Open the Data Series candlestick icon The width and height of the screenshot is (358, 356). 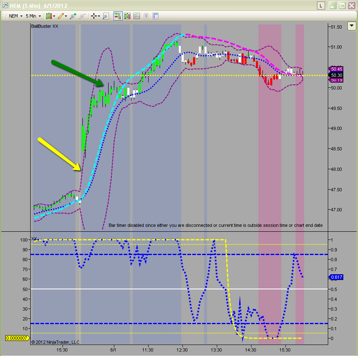tap(127, 16)
